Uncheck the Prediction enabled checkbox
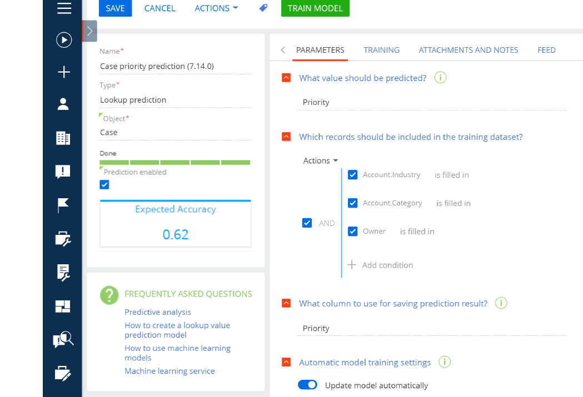The image size is (583, 397). click(x=104, y=185)
